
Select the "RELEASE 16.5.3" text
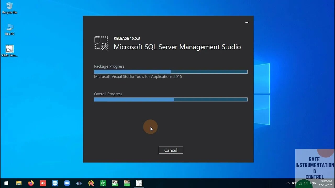[x=127, y=38]
